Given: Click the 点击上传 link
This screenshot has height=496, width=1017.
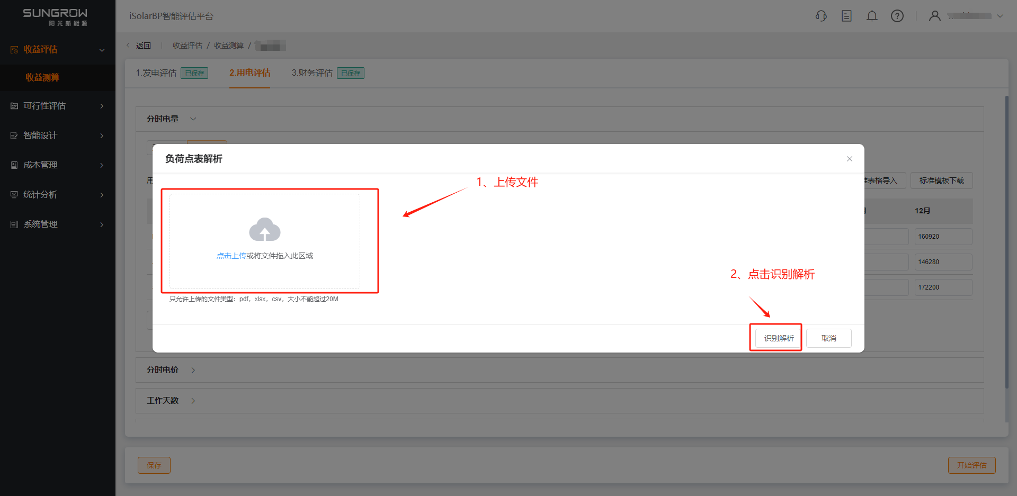Looking at the screenshot, I should pos(231,256).
